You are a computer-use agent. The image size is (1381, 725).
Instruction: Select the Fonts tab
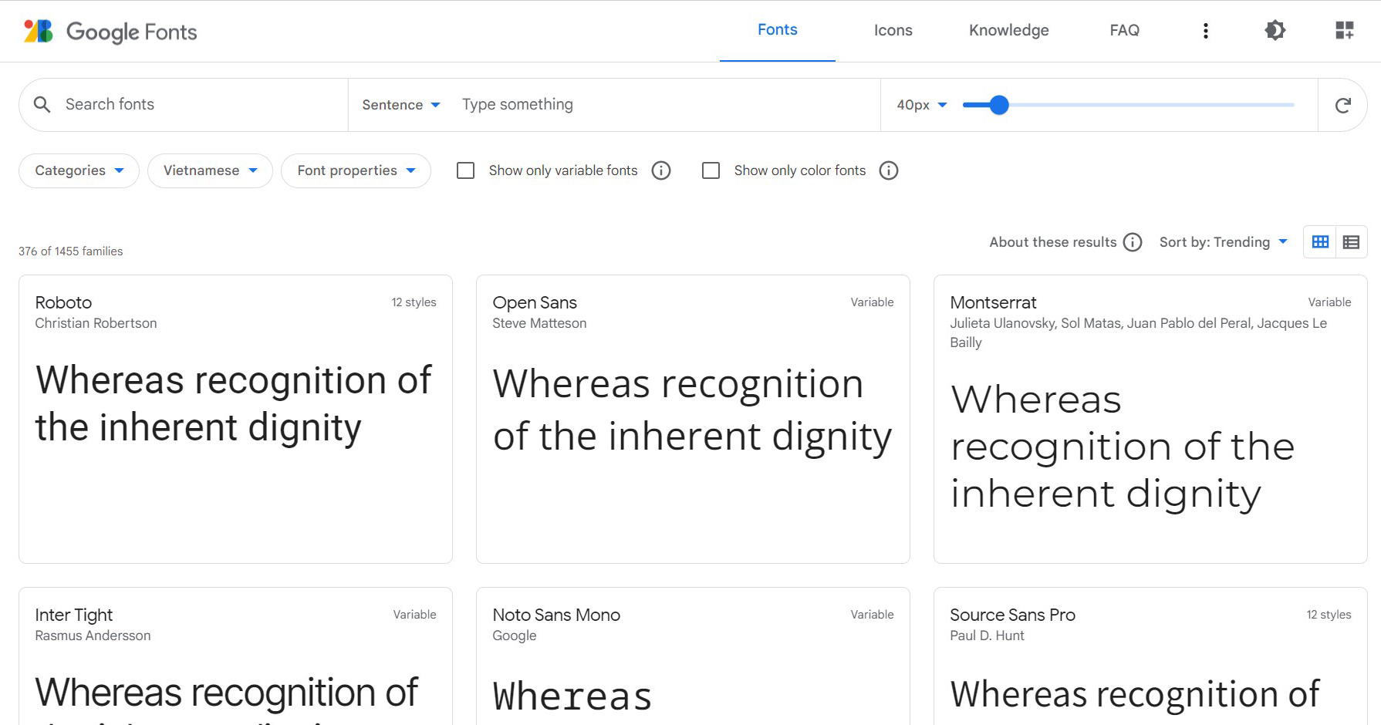[777, 30]
